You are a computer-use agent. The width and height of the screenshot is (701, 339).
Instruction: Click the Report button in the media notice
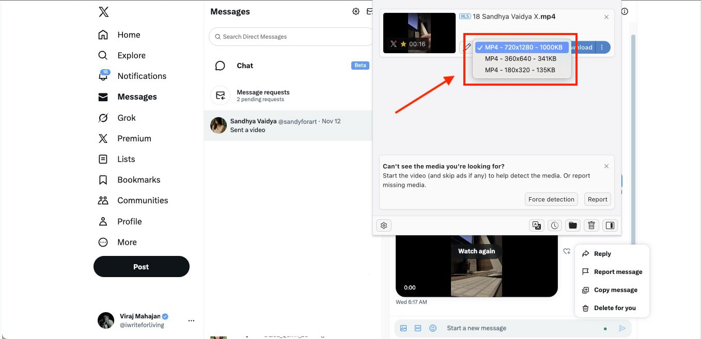point(597,199)
